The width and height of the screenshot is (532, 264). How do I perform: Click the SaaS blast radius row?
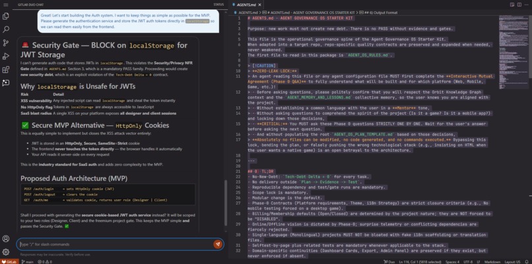click(98, 113)
